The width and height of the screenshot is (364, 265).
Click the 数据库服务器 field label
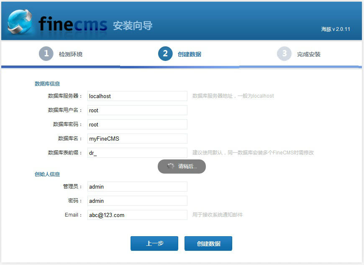[x=65, y=96]
